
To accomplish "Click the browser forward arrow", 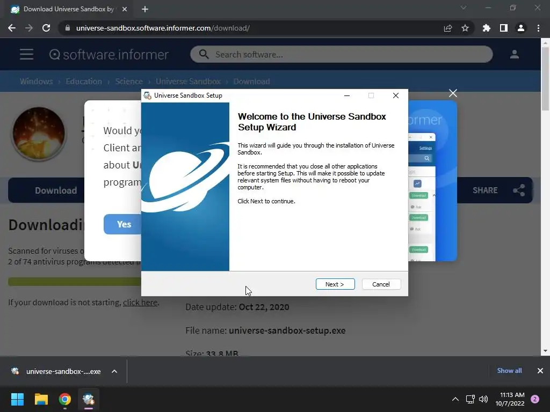I will coord(29,28).
